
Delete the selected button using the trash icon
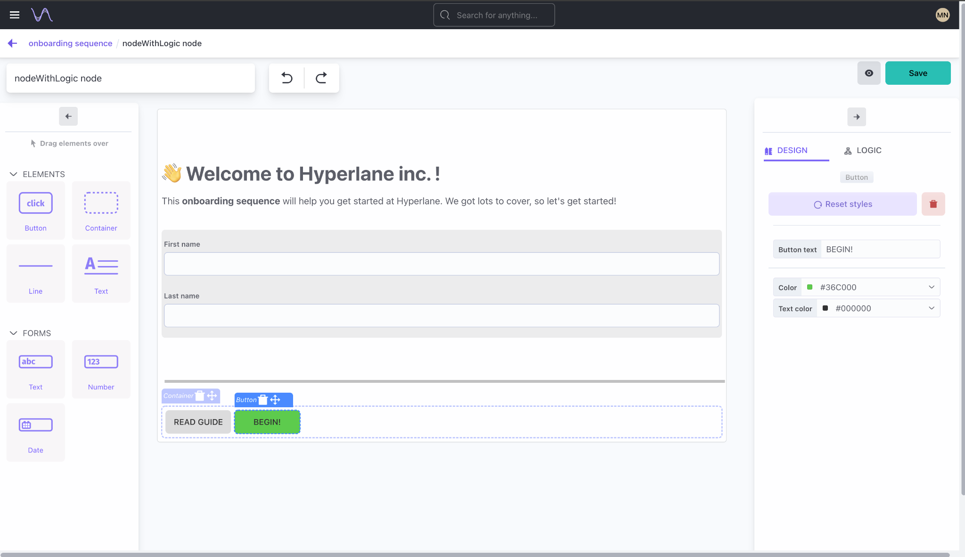click(x=933, y=203)
